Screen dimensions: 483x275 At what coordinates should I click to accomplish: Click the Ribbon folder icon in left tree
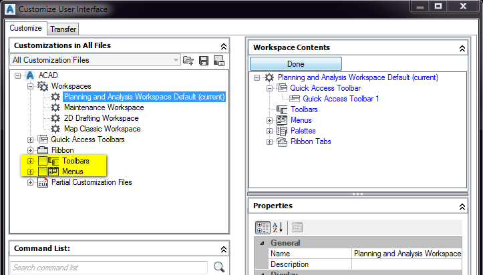click(x=43, y=150)
